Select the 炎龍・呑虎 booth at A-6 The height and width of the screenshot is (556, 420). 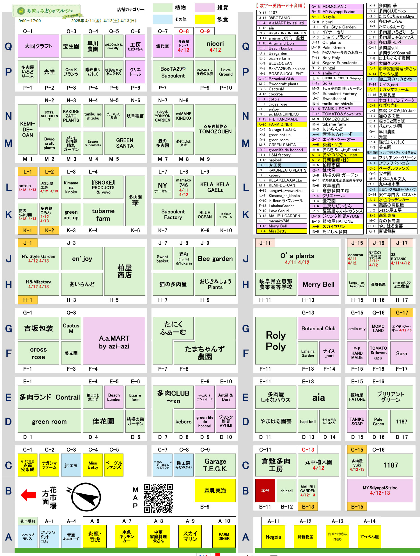95,536
